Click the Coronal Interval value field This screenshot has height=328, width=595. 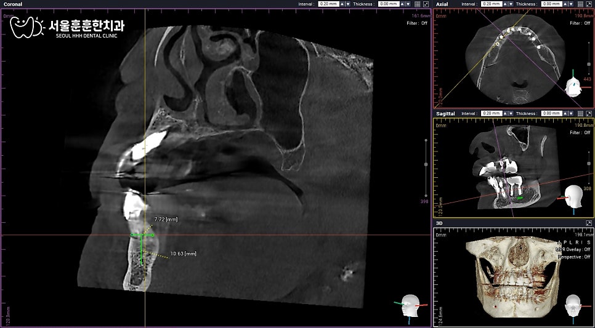coord(328,4)
